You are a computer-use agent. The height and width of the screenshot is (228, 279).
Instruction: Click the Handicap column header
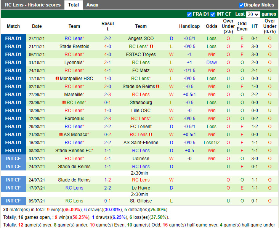click(x=189, y=26)
